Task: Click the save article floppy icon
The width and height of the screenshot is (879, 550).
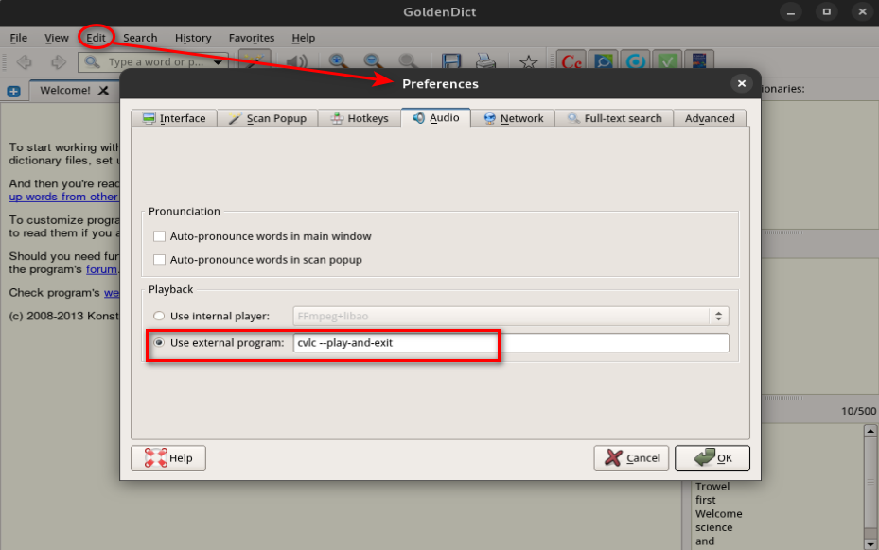Action: (451, 61)
